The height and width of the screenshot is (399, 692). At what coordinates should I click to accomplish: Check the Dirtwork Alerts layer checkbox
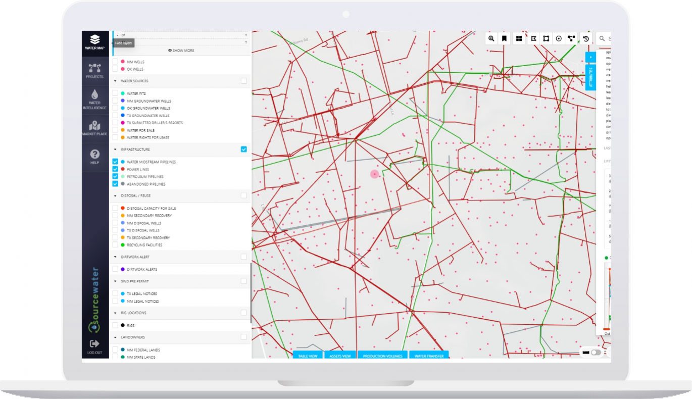tap(115, 269)
